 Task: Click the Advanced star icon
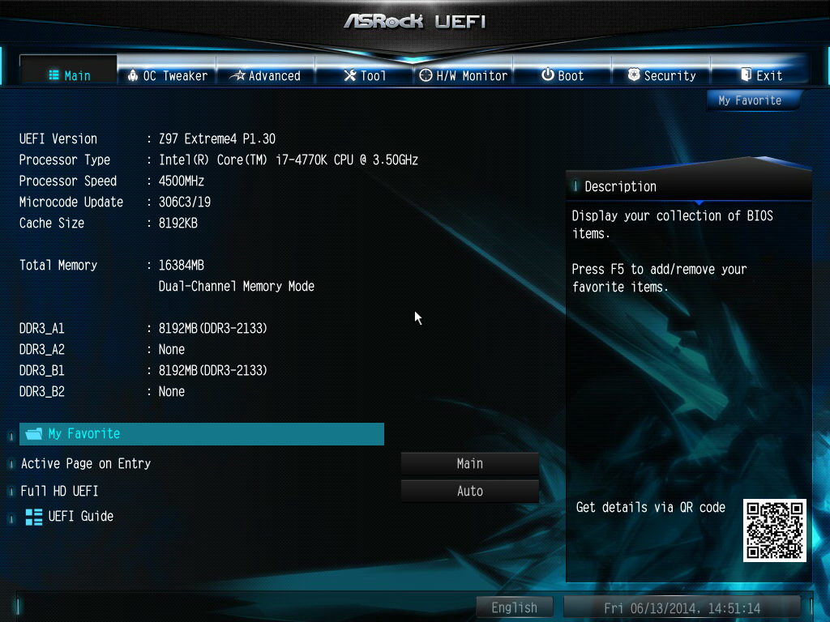tap(238, 75)
